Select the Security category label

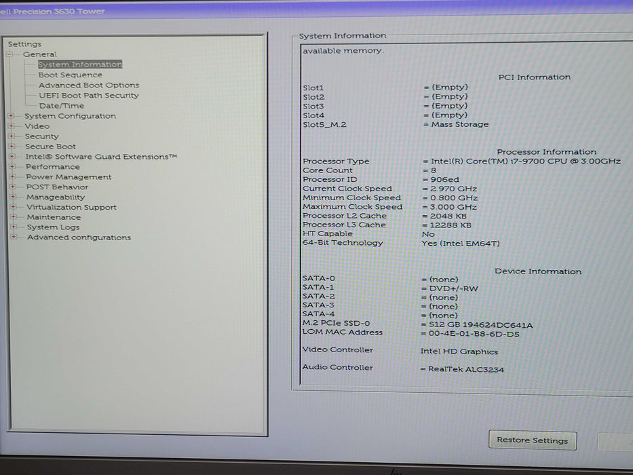42,136
